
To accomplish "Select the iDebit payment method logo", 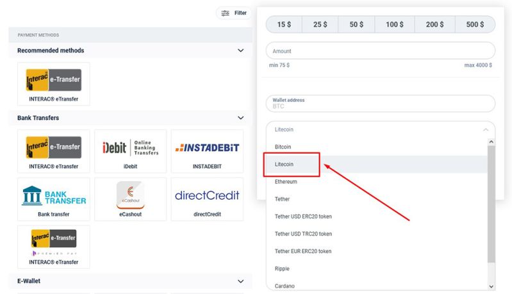I will tap(130, 147).
